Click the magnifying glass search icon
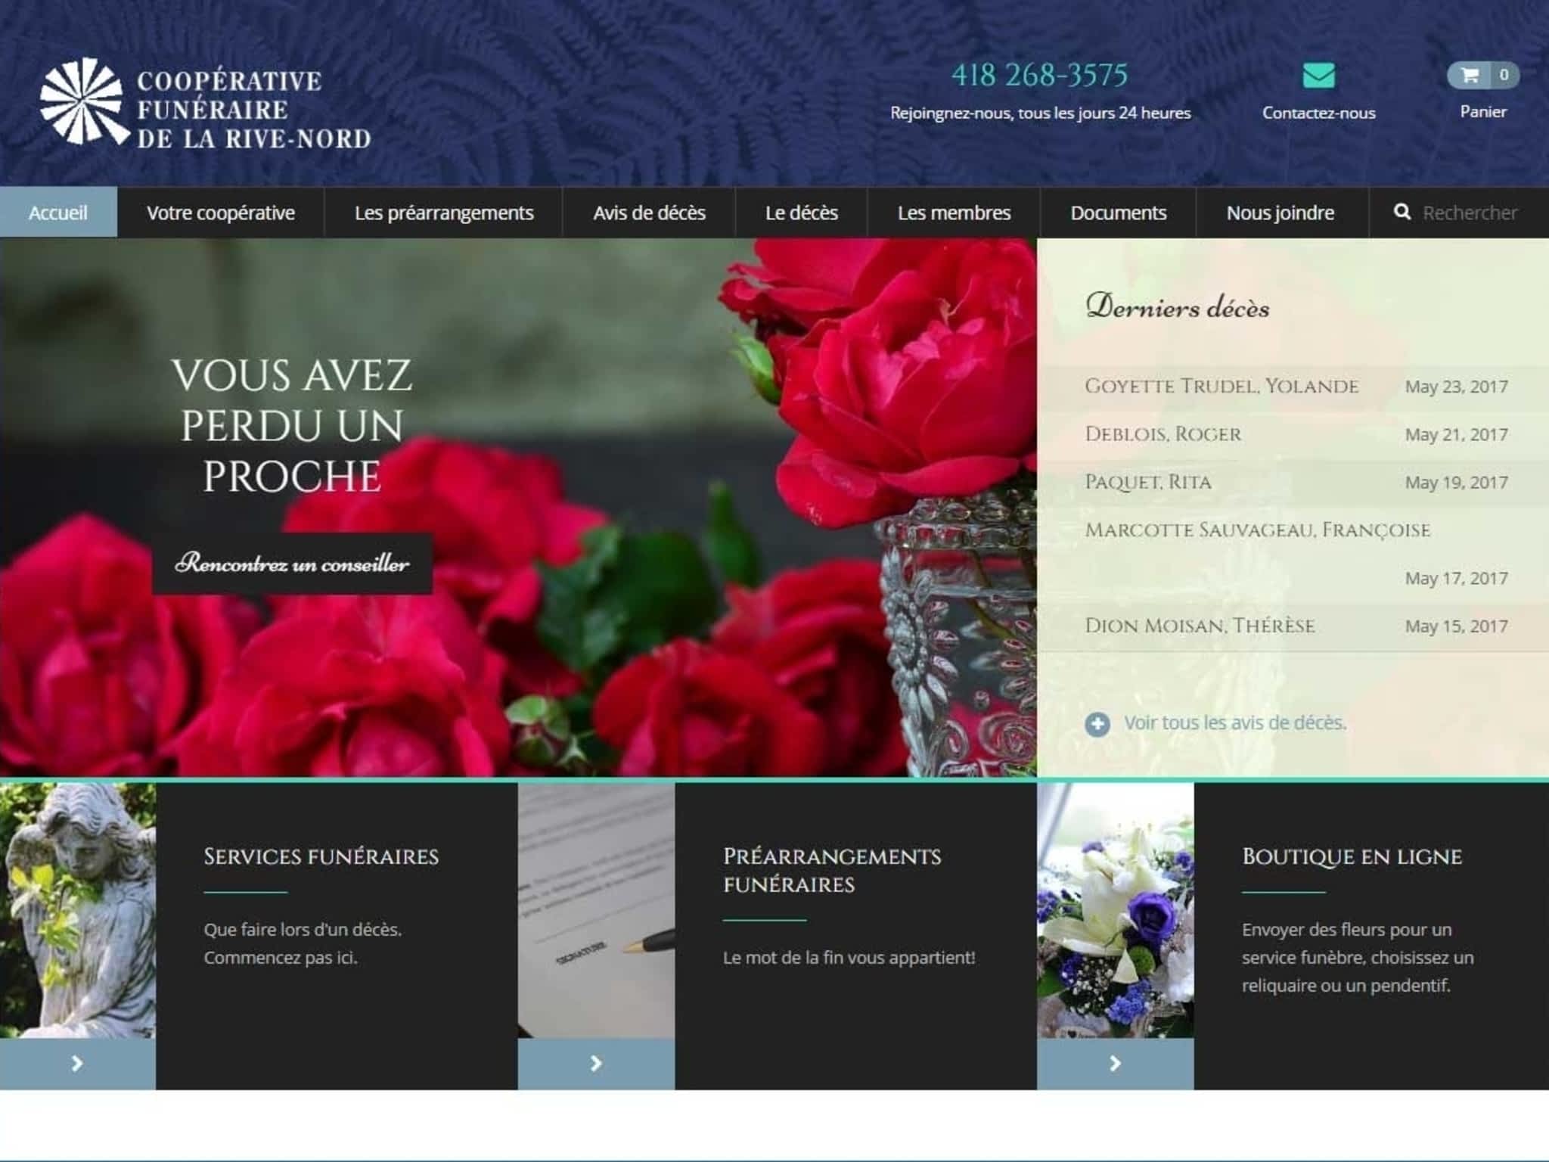 click(x=1402, y=212)
